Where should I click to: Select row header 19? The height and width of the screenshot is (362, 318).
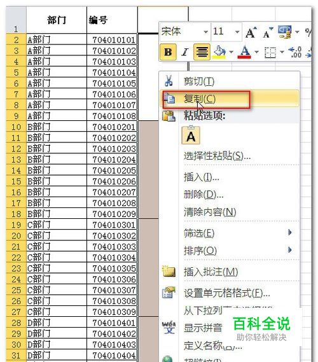click(x=16, y=225)
